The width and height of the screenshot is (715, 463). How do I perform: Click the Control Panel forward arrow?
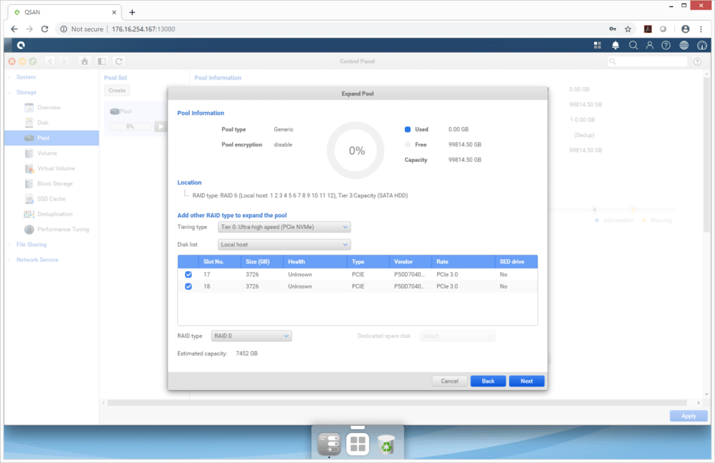coord(64,61)
